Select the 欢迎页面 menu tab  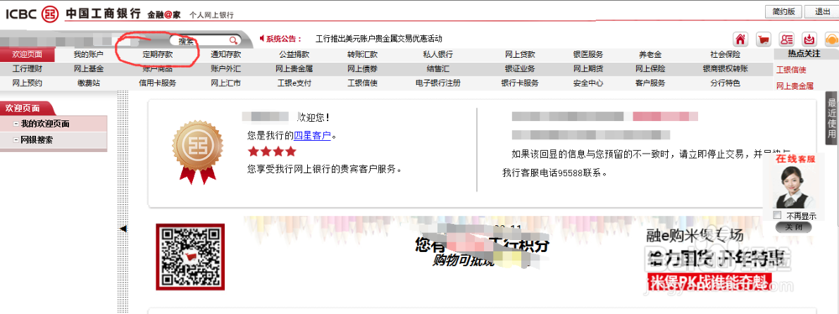click(x=28, y=54)
